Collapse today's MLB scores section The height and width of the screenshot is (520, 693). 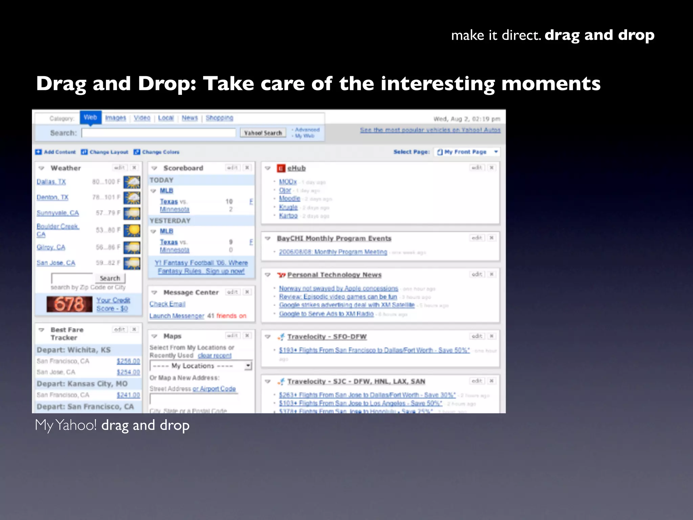[x=153, y=191]
